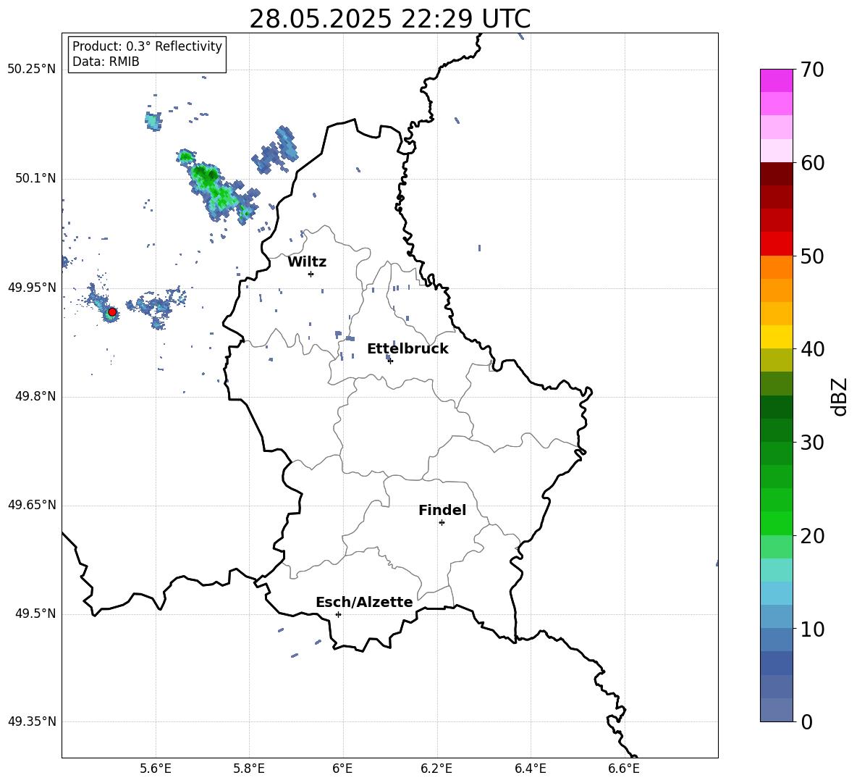
Task: Click the 'Product: 0.3° Reflectivity' text
Action: 147,46
